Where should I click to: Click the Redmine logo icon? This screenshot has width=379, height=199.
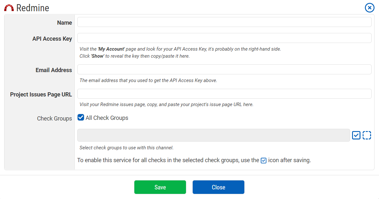pyautogui.click(x=9, y=8)
